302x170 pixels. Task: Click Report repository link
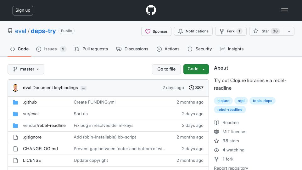[x=231, y=168]
